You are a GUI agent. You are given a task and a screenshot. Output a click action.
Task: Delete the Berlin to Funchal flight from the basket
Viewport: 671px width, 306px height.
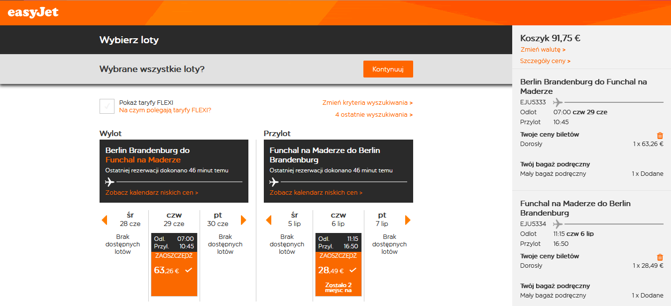pyautogui.click(x=660, y=135)
